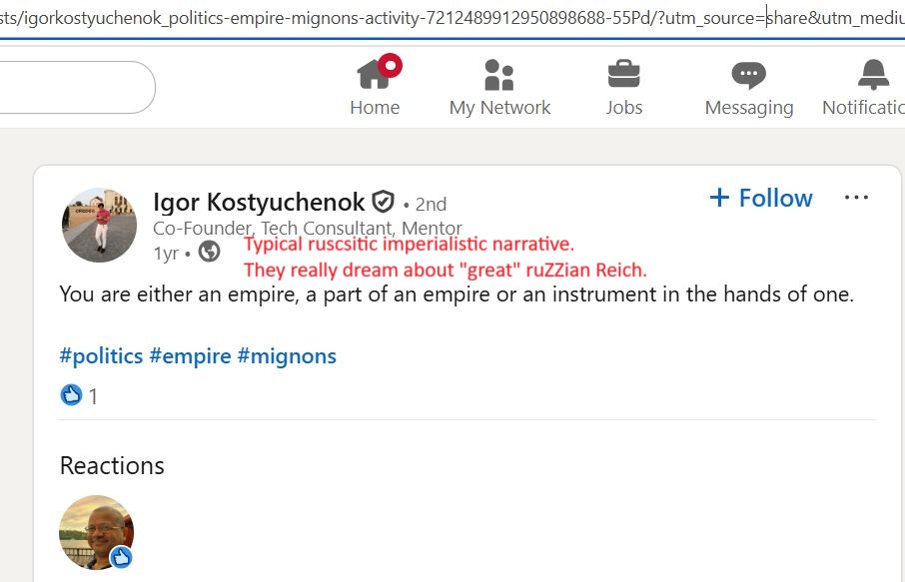This screenshot has height=582, width=905.
Task: Click the like reaction thumbs-up icon
Action: (x=71, y=395)
